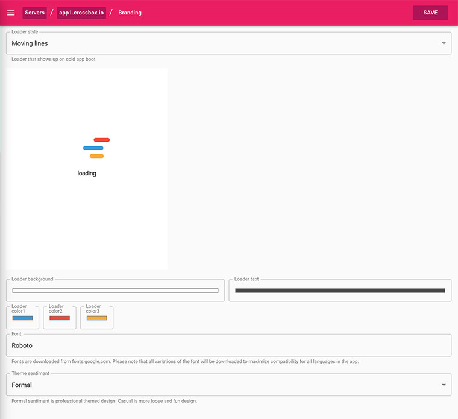
Task: Click the Branding breadcrumb label
Action: pos(130,13)
